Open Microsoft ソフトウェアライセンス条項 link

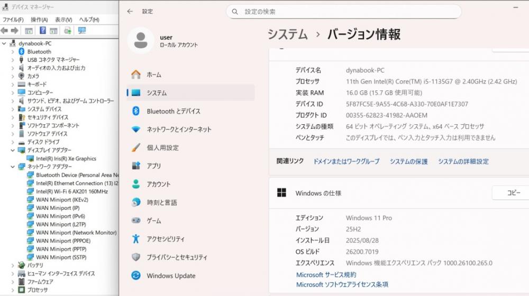pos(342,284)
